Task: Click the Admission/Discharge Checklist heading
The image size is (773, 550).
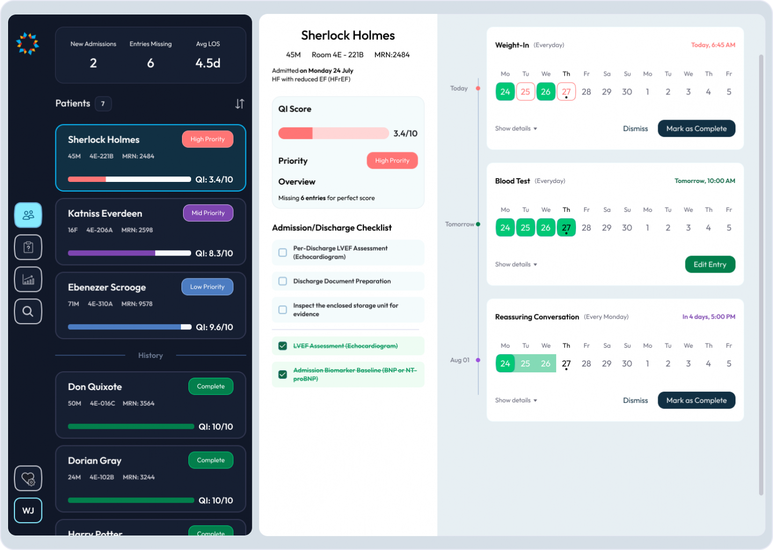Action: click(332, 228)
